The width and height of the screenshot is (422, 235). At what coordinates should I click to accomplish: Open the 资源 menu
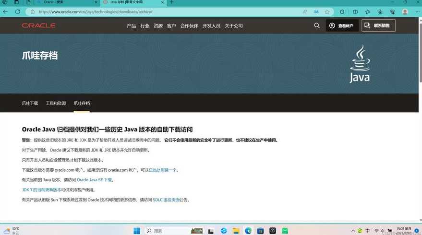[x=158, y=26]
